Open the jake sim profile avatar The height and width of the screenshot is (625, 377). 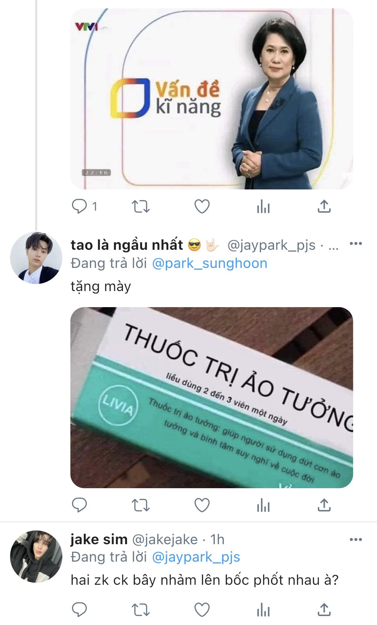click(x=36, y=556)
